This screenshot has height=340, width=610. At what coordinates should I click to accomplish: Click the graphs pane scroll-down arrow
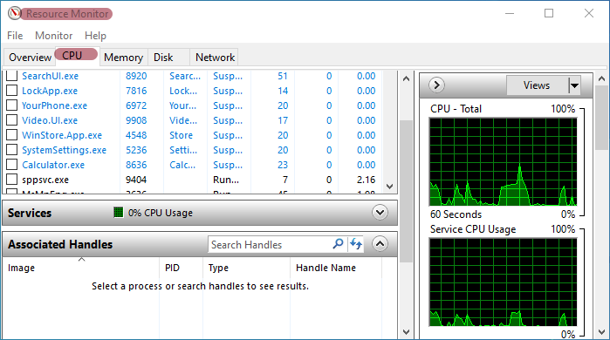pyautogui.click(x=601, y=332)
